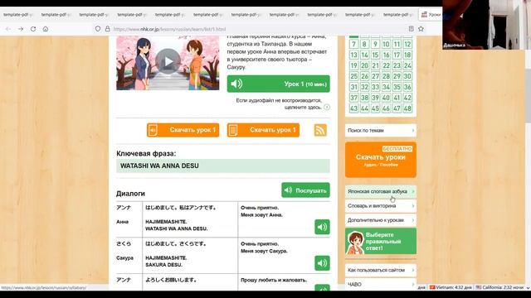This screenshot has width=531, height=298.
Task: Download audio via first Скачать урок 1 button
Action: [x=183, y=130]
